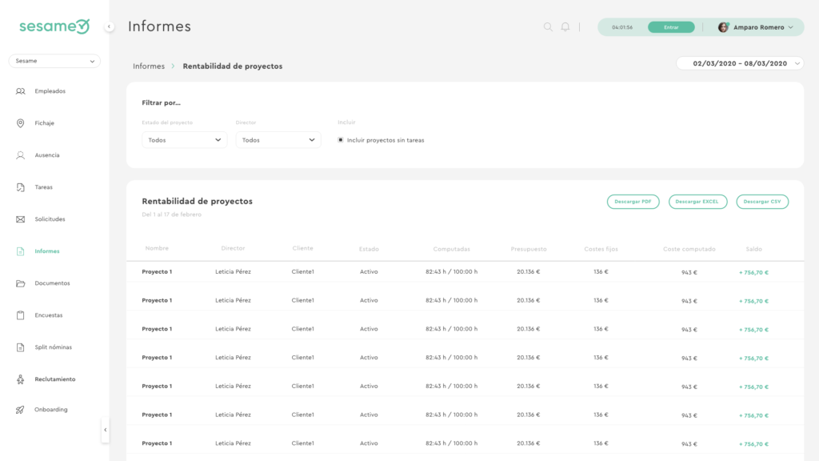Open the Empleados people icon
The image size is (819, 461).
pos(20,91)
